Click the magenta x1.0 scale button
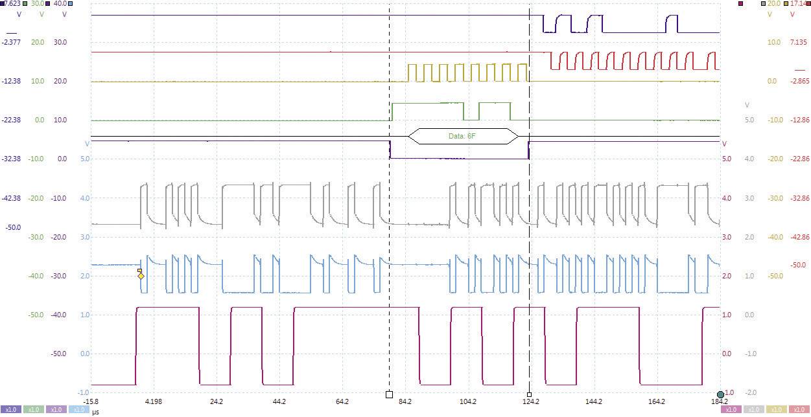The height and width of the screenshot is (417, 811). coord(731,410)
